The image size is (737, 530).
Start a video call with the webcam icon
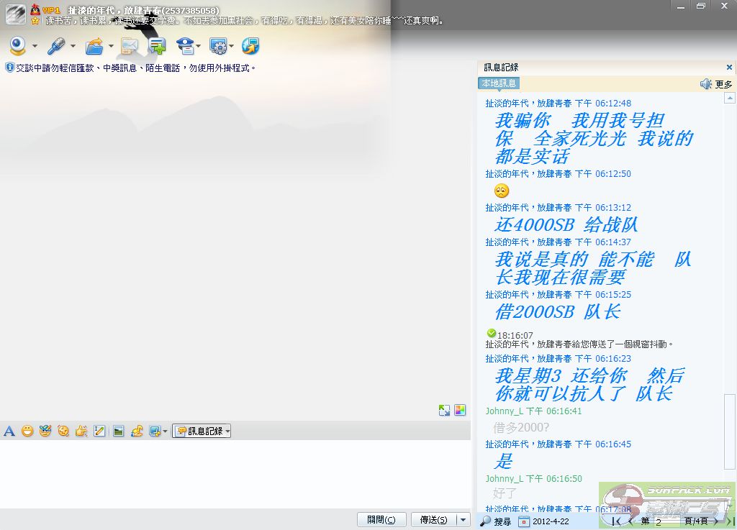click(x=18, y=47)
